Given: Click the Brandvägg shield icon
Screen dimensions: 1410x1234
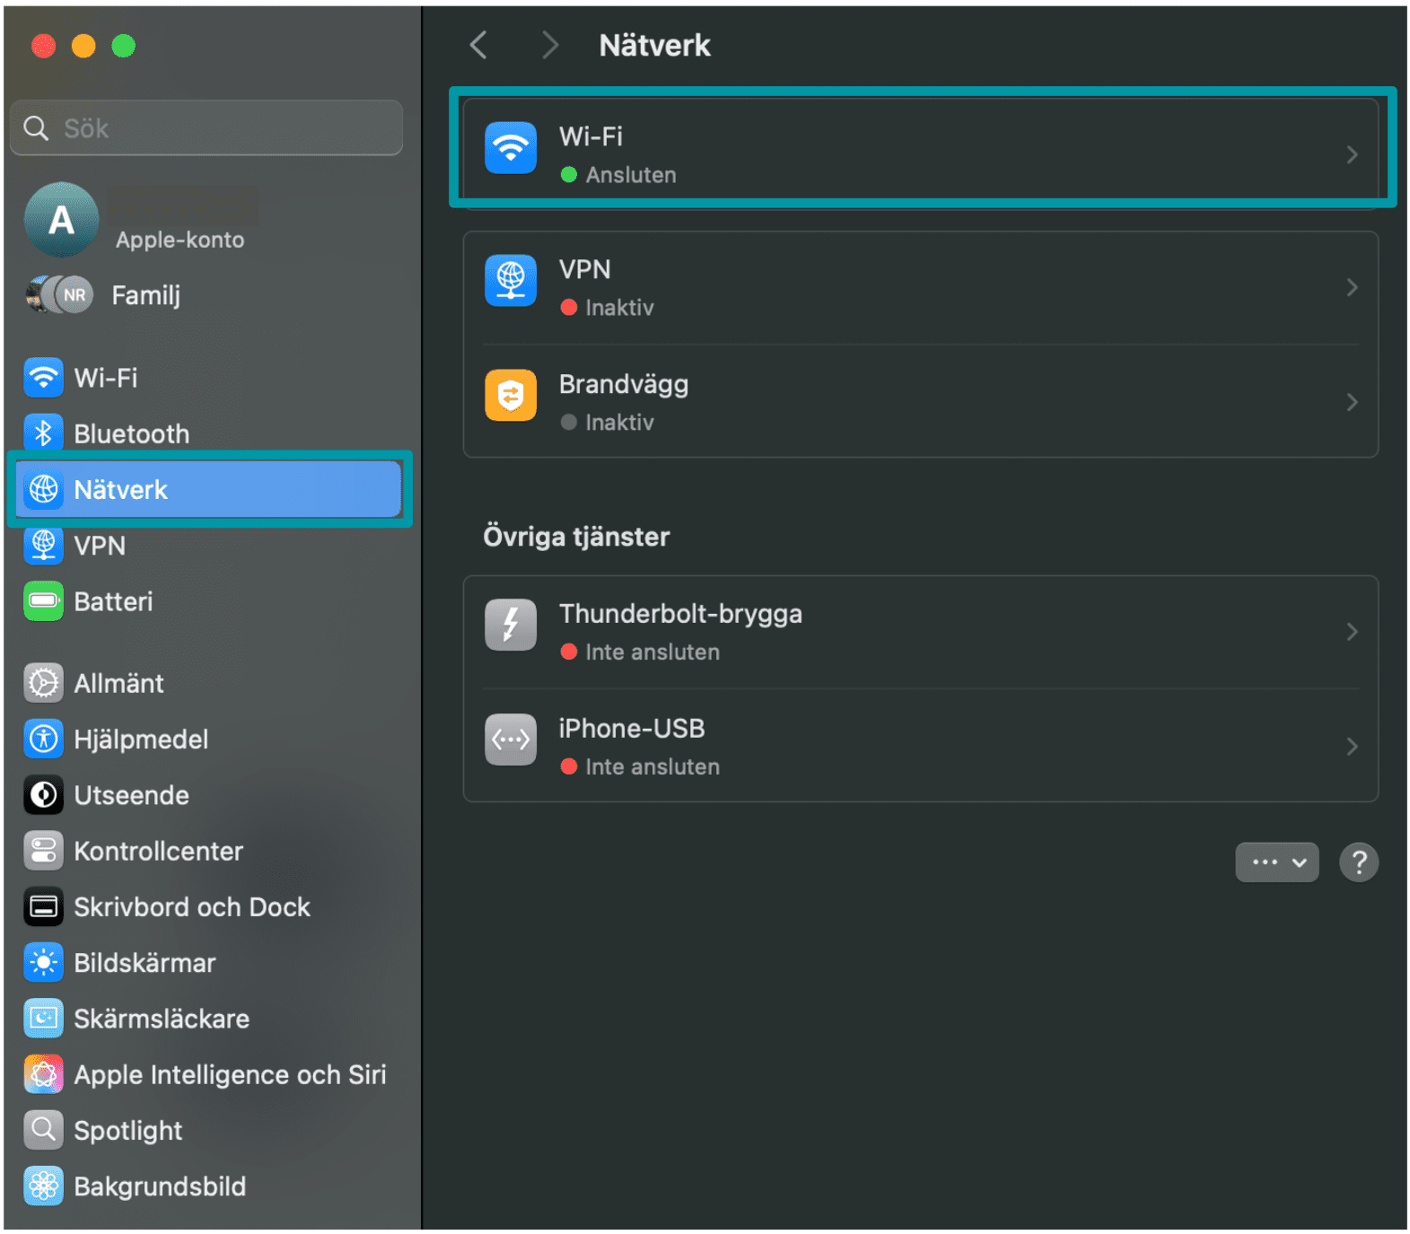Looking at the screenshot, I should [x=510, y=395].
